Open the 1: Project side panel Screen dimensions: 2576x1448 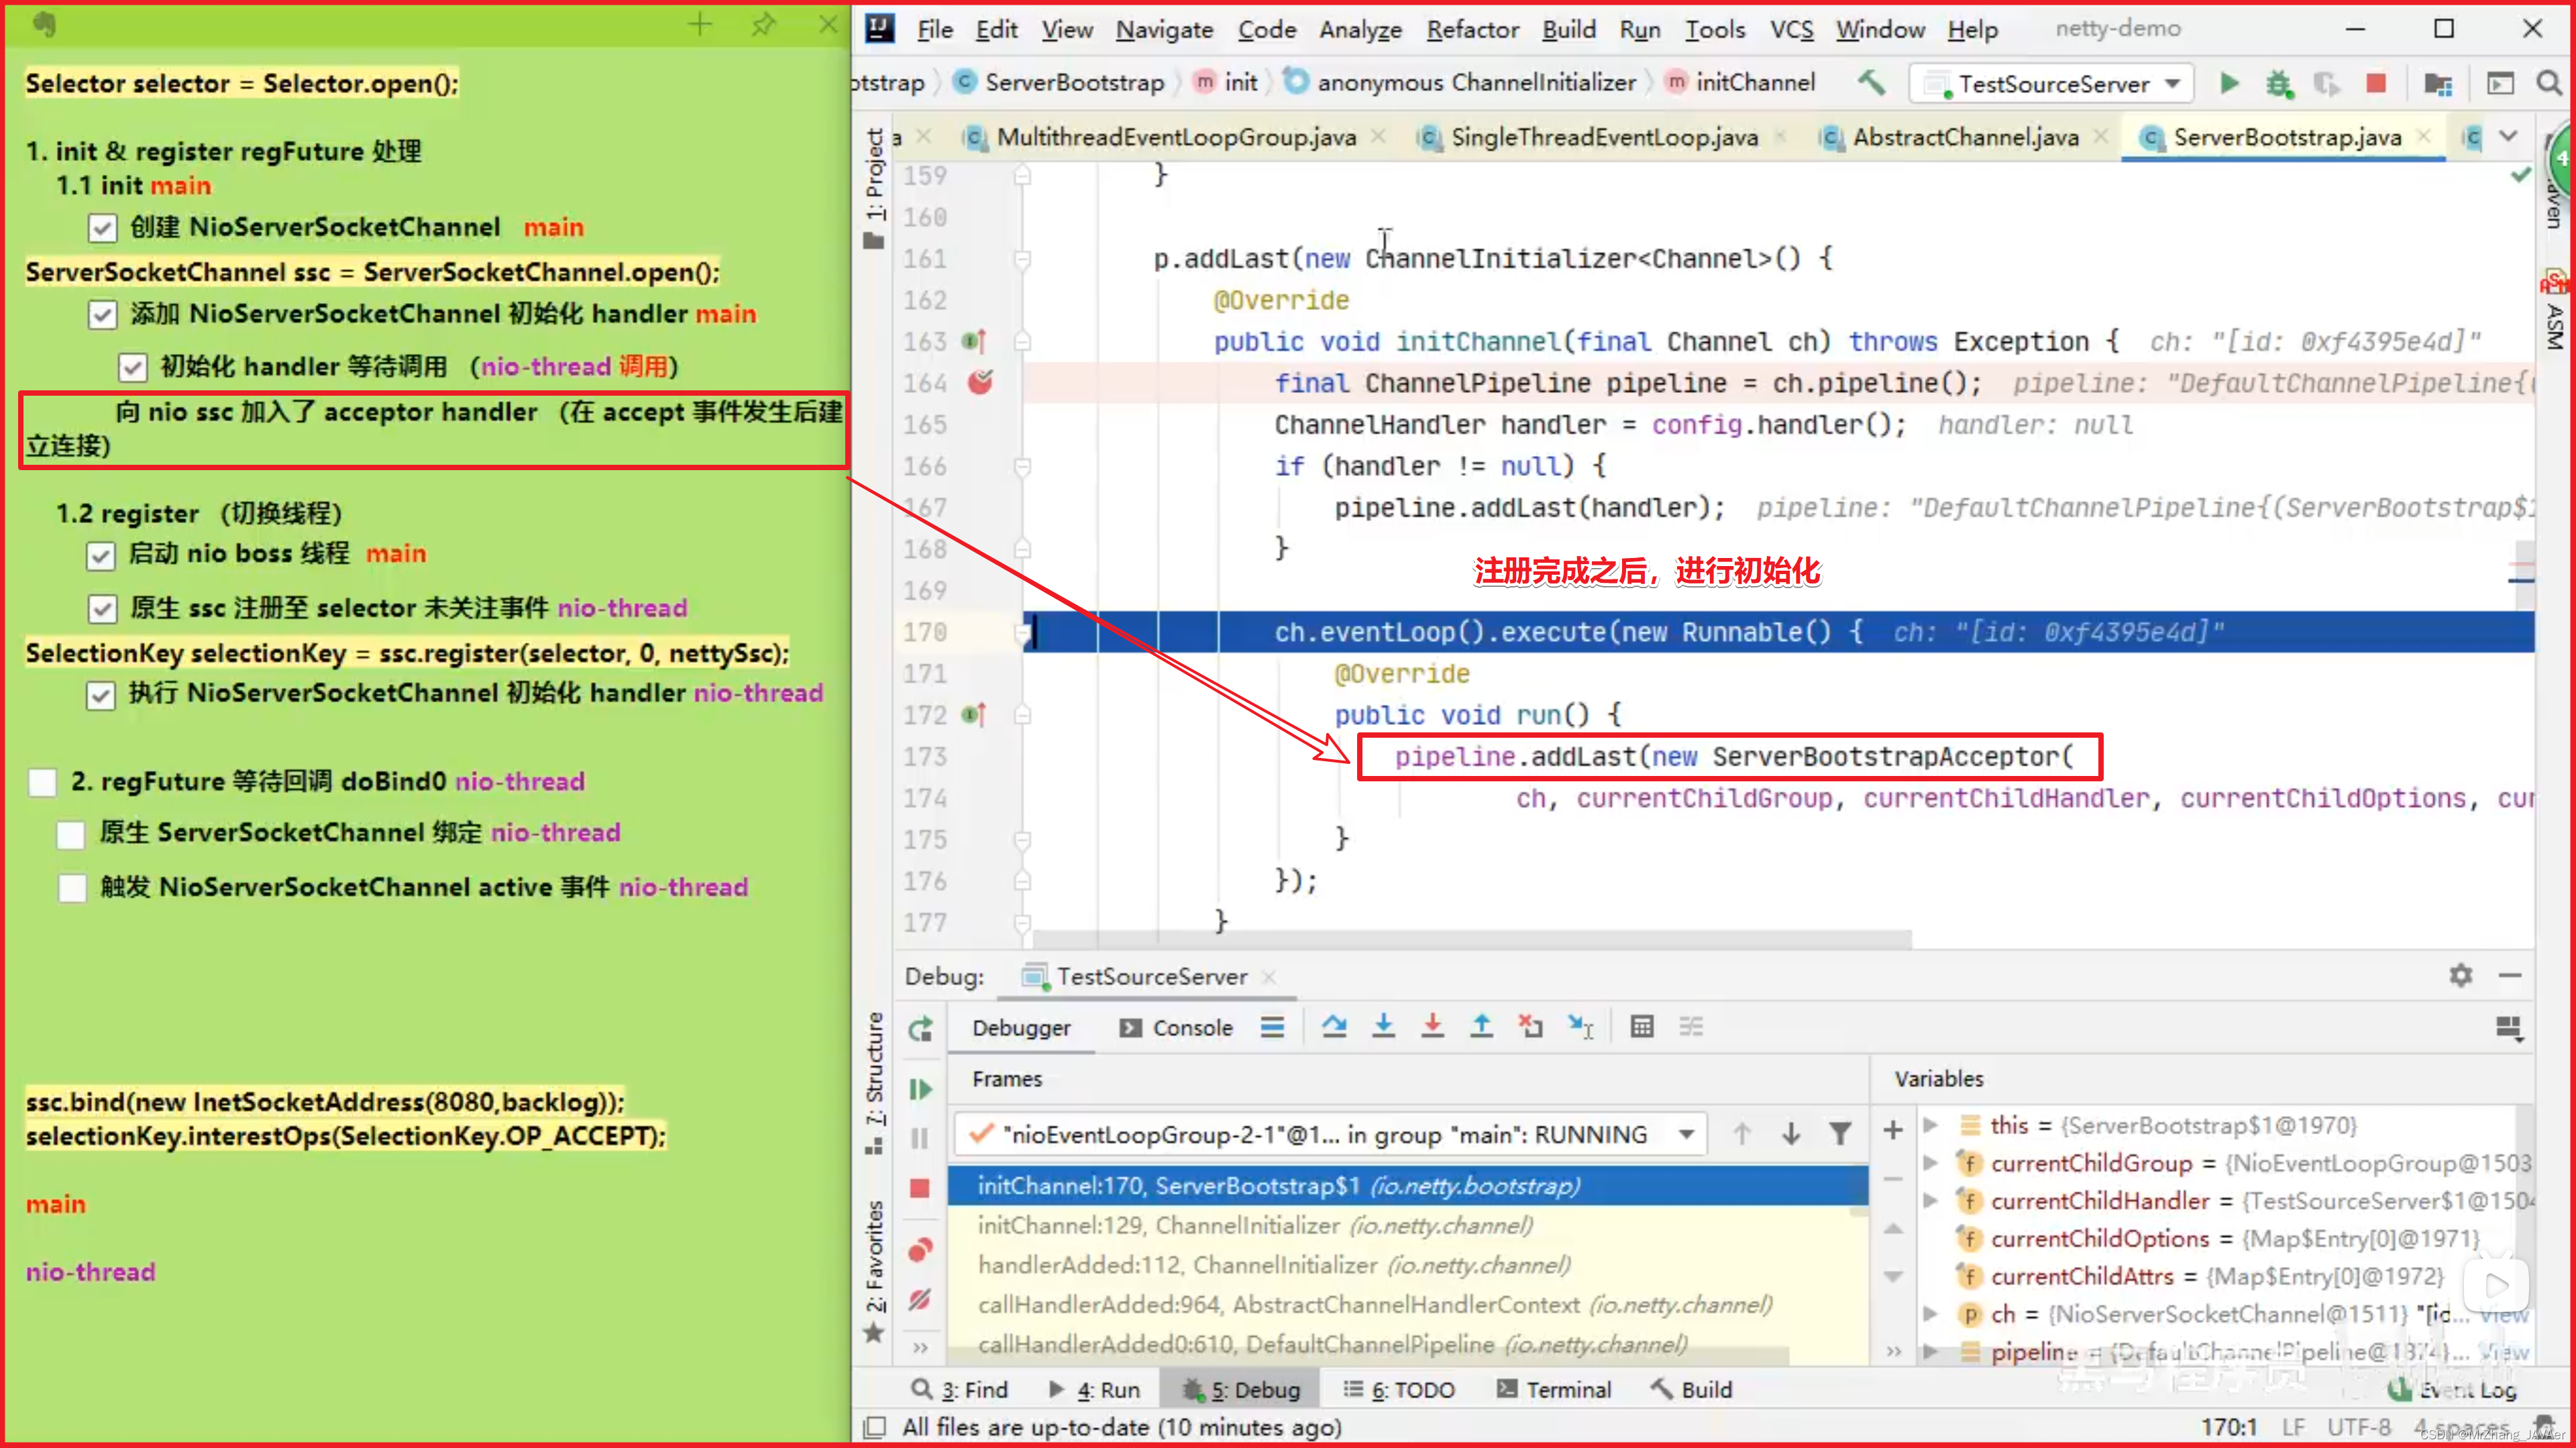[875, 189]
